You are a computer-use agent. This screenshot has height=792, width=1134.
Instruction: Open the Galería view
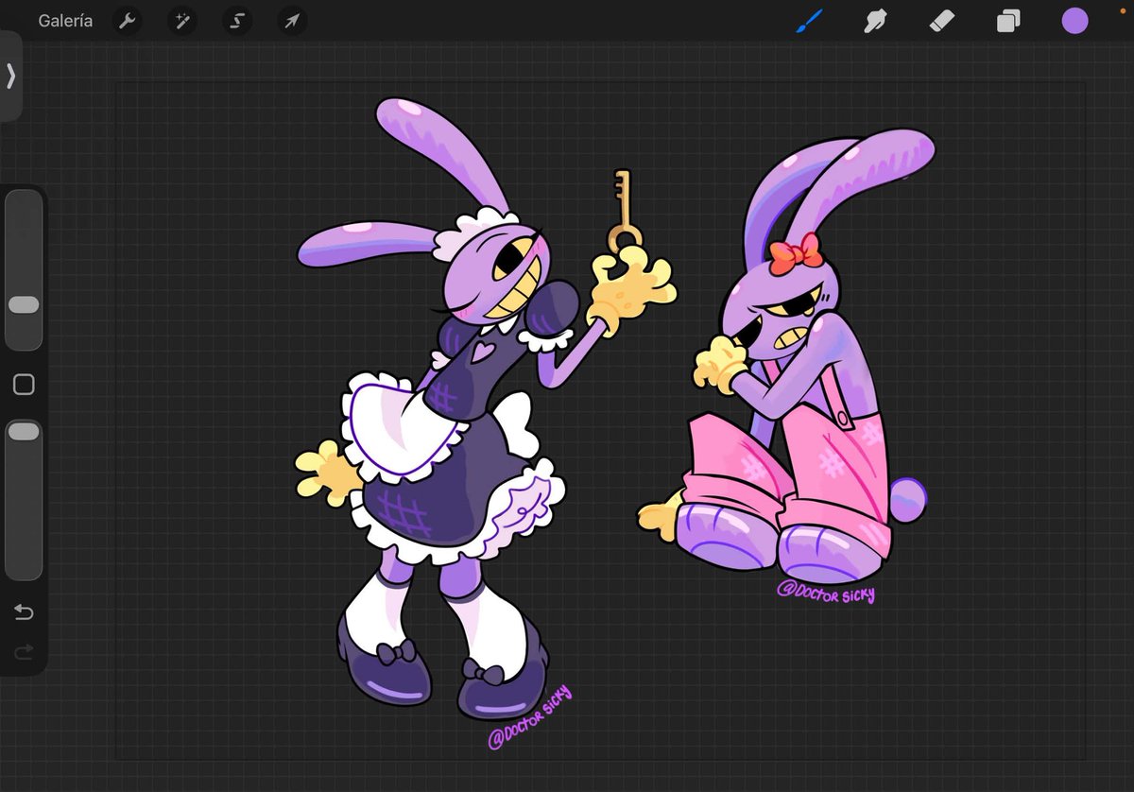click(x=65, y=21)
